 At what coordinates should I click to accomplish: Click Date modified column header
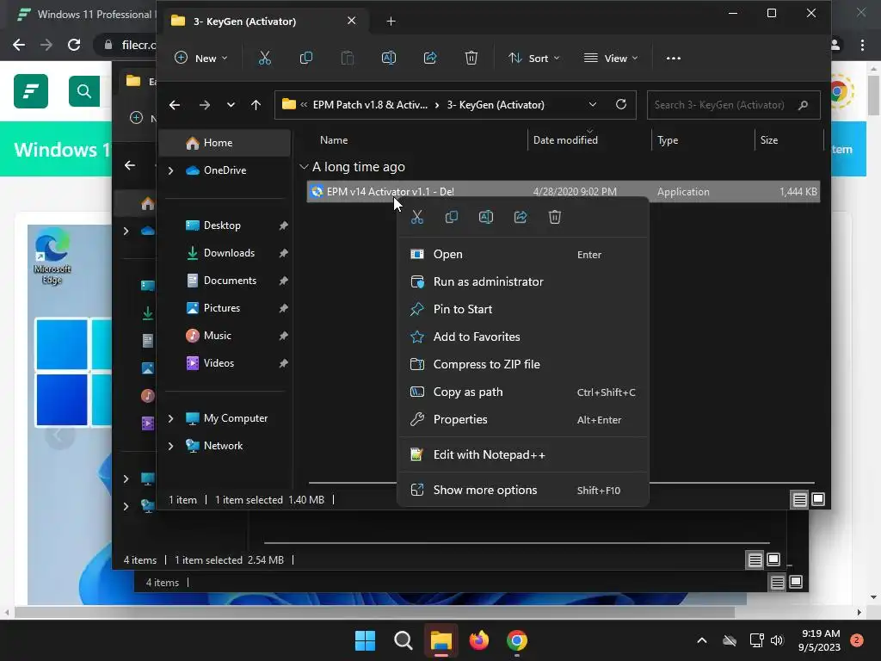(x=588, y=140)
